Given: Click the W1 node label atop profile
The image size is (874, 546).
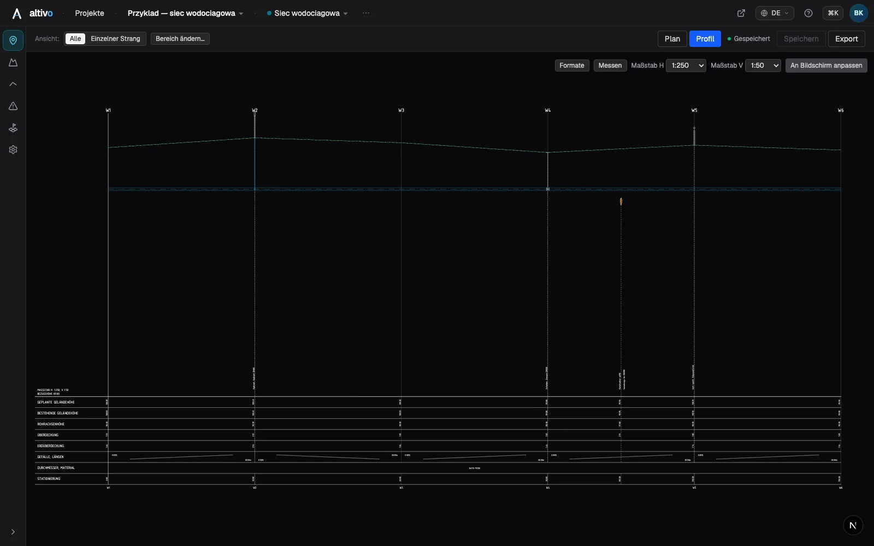Looking at the screenshot, I should point(108,110).
